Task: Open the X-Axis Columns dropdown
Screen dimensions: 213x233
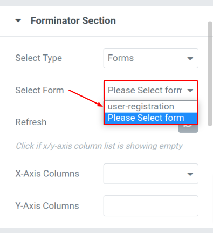Action: pyautogui.click(x=151, y=174)
